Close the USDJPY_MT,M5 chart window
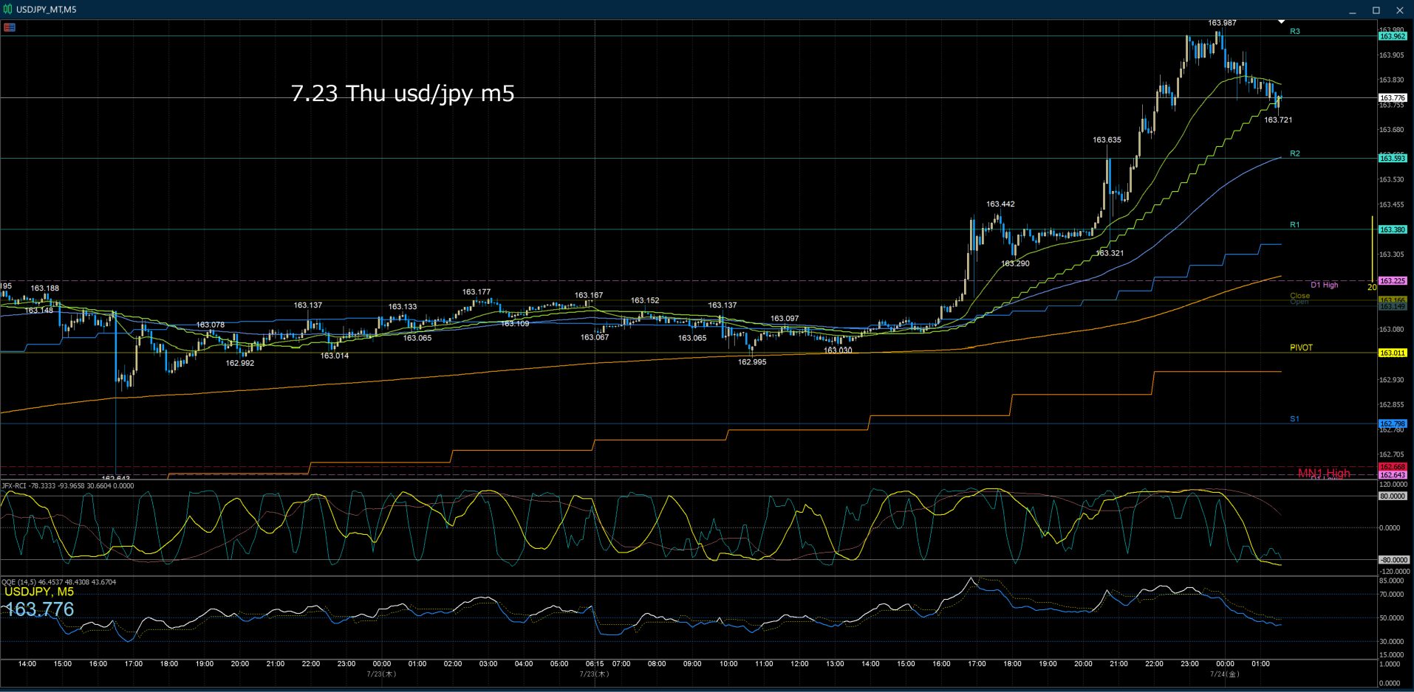This screenshot has width=1414, height=692. (x=1400, y=10)
